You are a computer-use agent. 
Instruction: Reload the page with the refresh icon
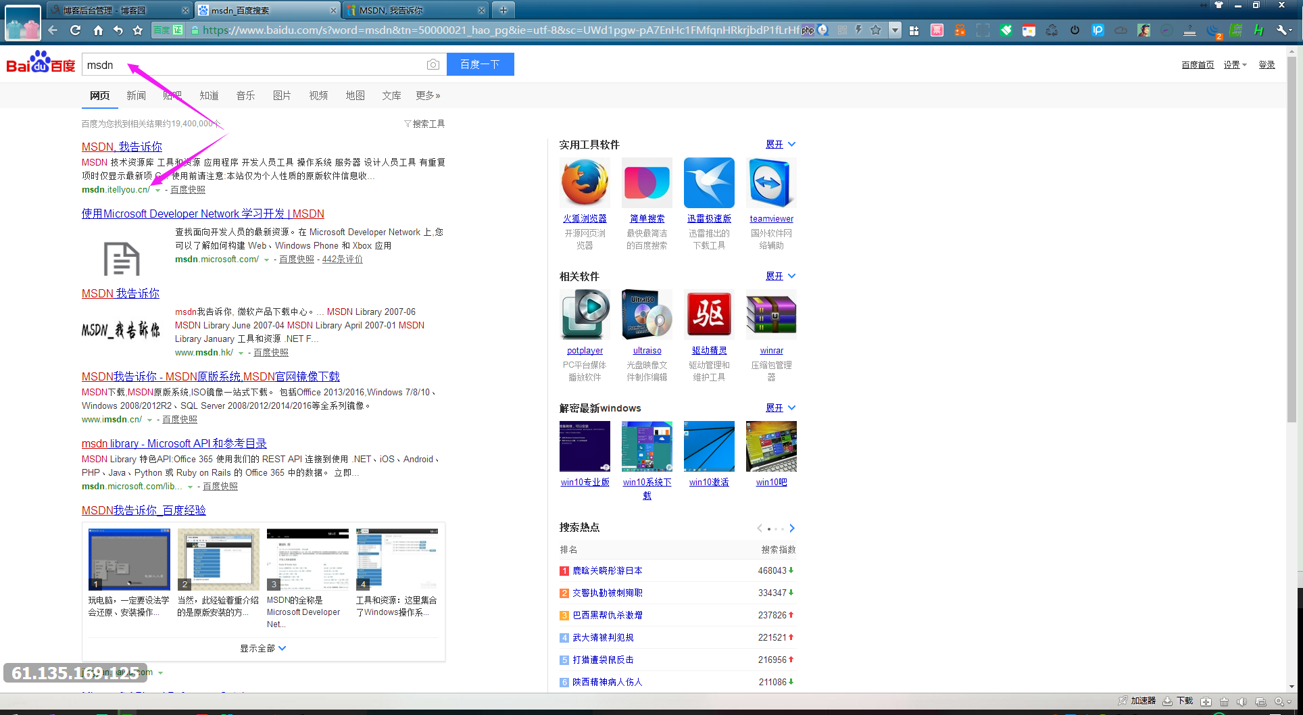pos(75,30)
